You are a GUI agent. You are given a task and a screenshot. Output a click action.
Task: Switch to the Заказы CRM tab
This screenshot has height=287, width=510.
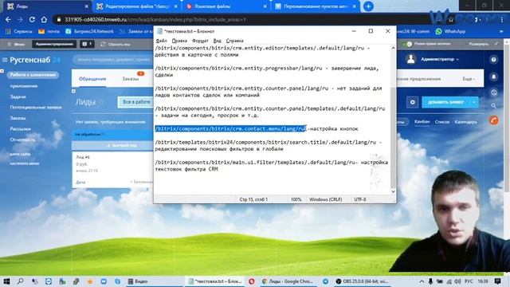(x=131, y=79)
